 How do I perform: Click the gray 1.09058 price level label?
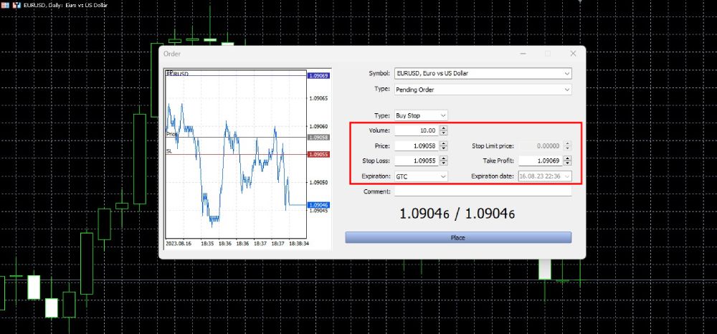tap(318, 137)
